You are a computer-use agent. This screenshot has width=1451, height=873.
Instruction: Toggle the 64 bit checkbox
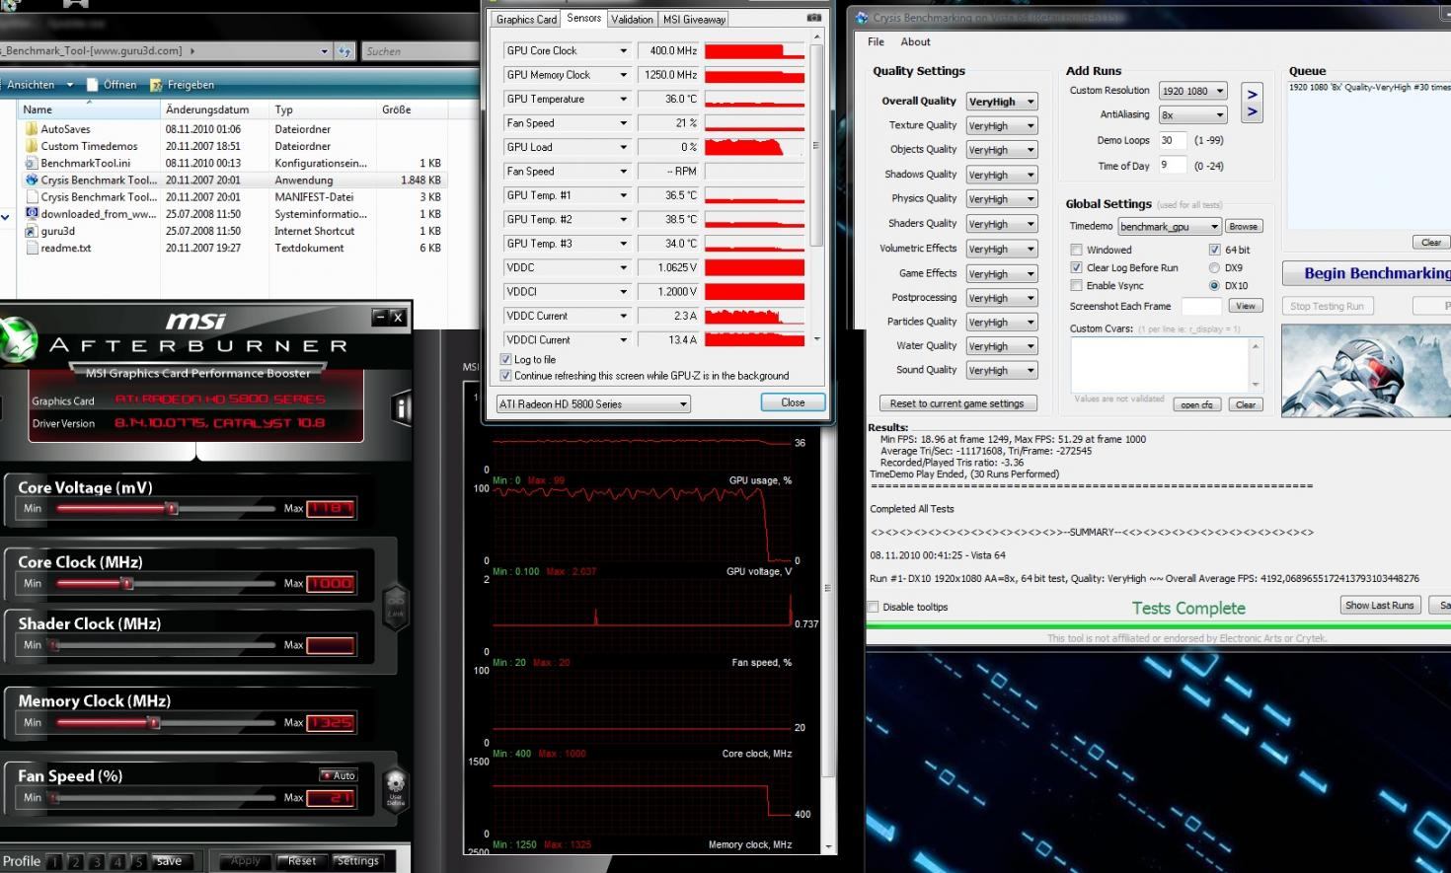point(1214,250)
